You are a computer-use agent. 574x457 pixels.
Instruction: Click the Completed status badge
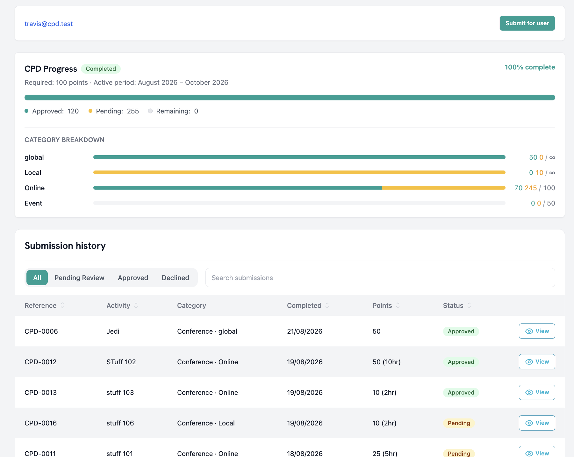(x=101, y=69)
